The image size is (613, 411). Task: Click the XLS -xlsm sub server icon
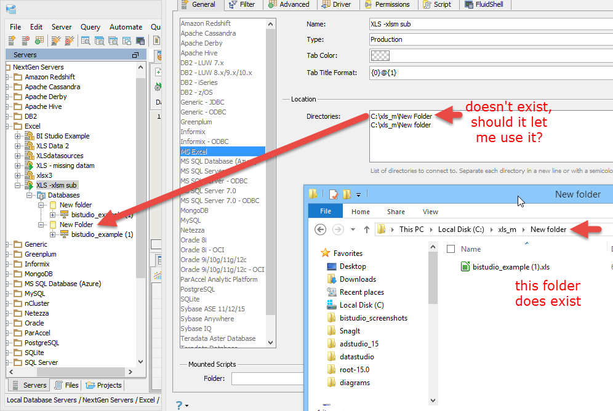(x=30, y=185)
